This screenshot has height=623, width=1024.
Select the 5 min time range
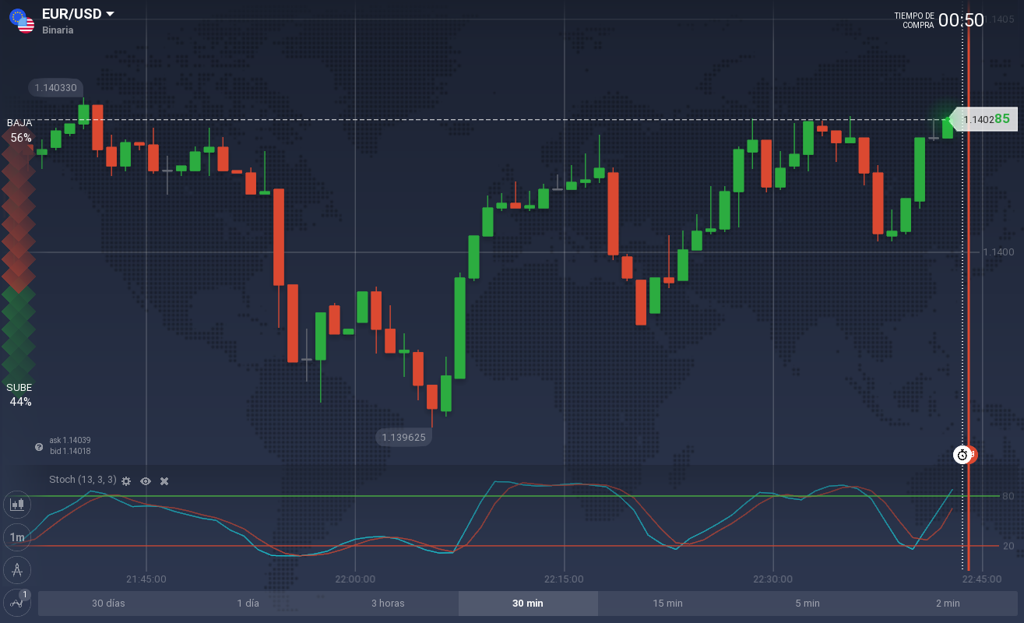808,604
